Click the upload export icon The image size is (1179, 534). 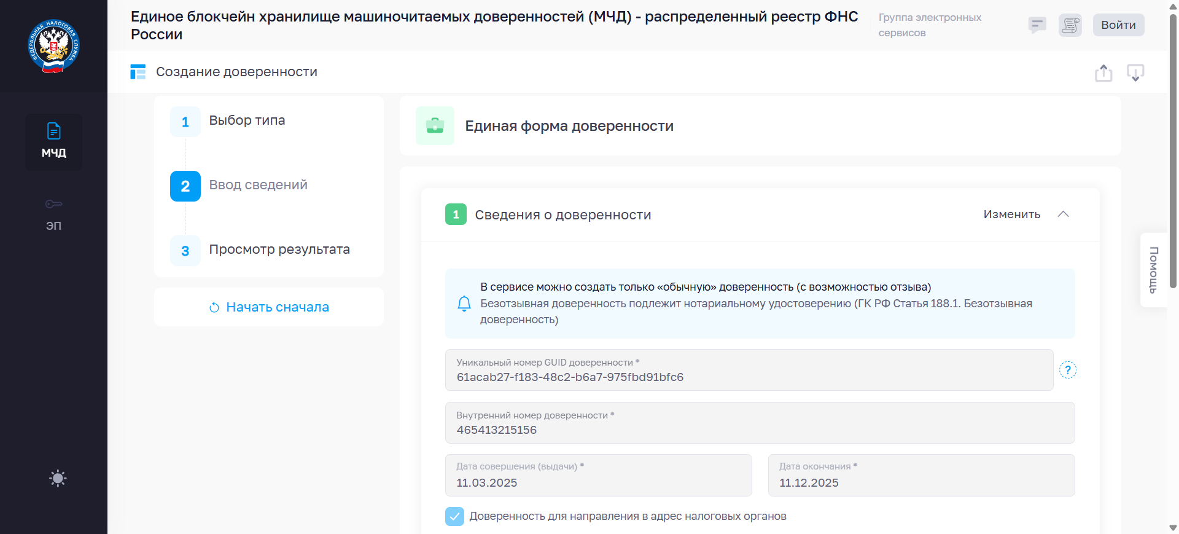point(1103,73)
